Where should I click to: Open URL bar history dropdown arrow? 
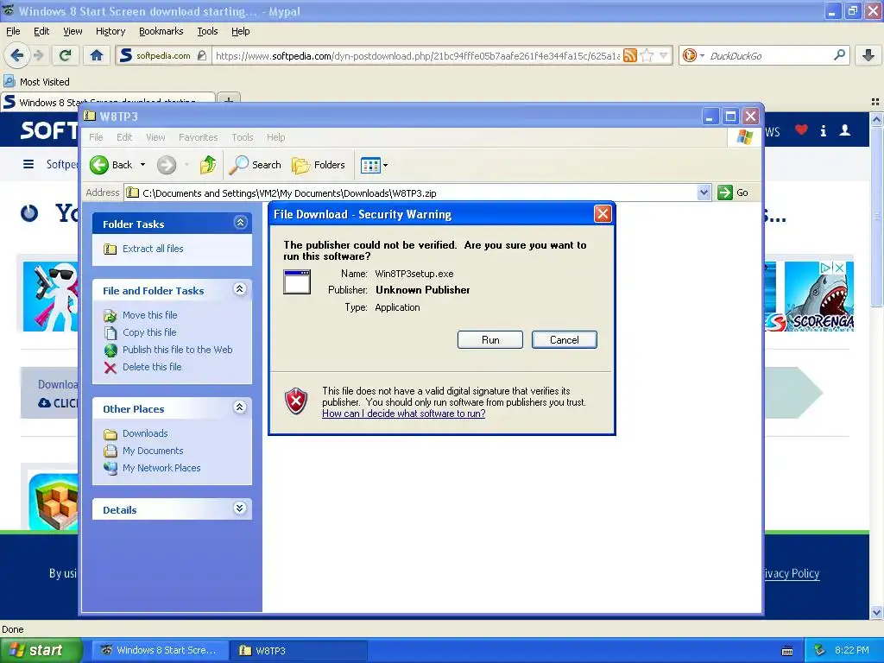[x=664, y=55]
